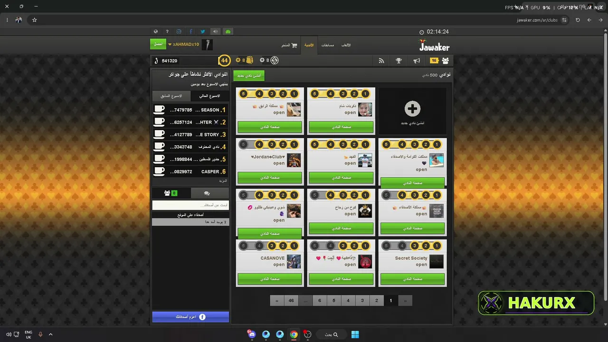This screenshot has height=342, width=608.
Task: Open the globe language icon
Action: point(155,32)
